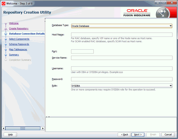
Task: Jump to Map Tablespaces step
Action: tap(18, 49)
